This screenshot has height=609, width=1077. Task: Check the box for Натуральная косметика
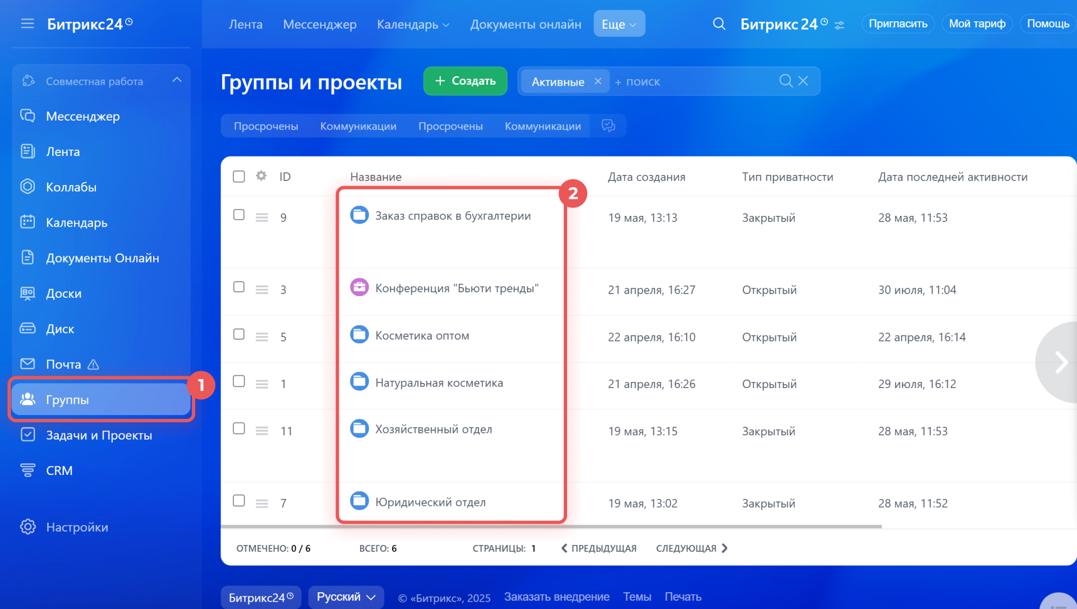coord(239,381)
